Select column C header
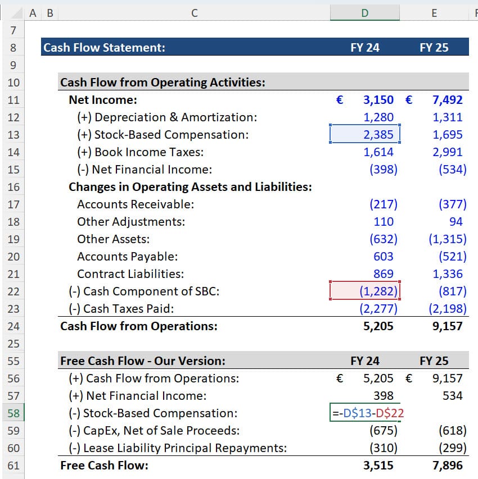 195,13
